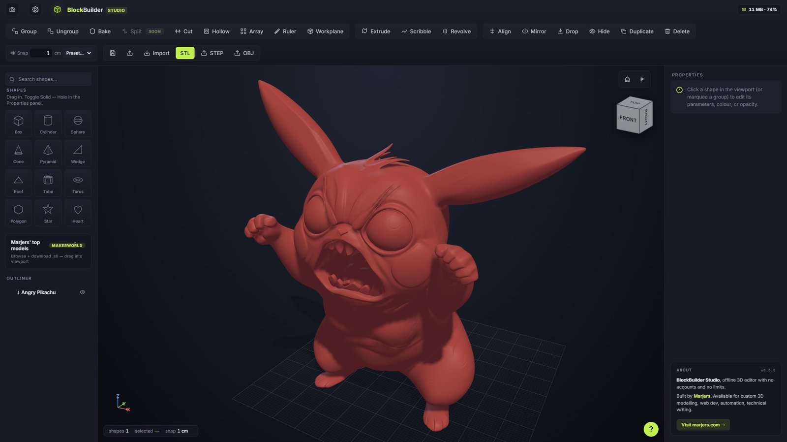
Task: Open the Array tool
Action: 251,31
